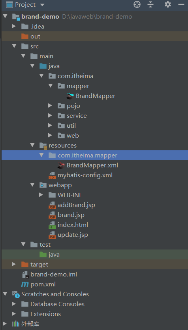
Task: Click the orange out folder icon
Action: (x=25, y=36)
